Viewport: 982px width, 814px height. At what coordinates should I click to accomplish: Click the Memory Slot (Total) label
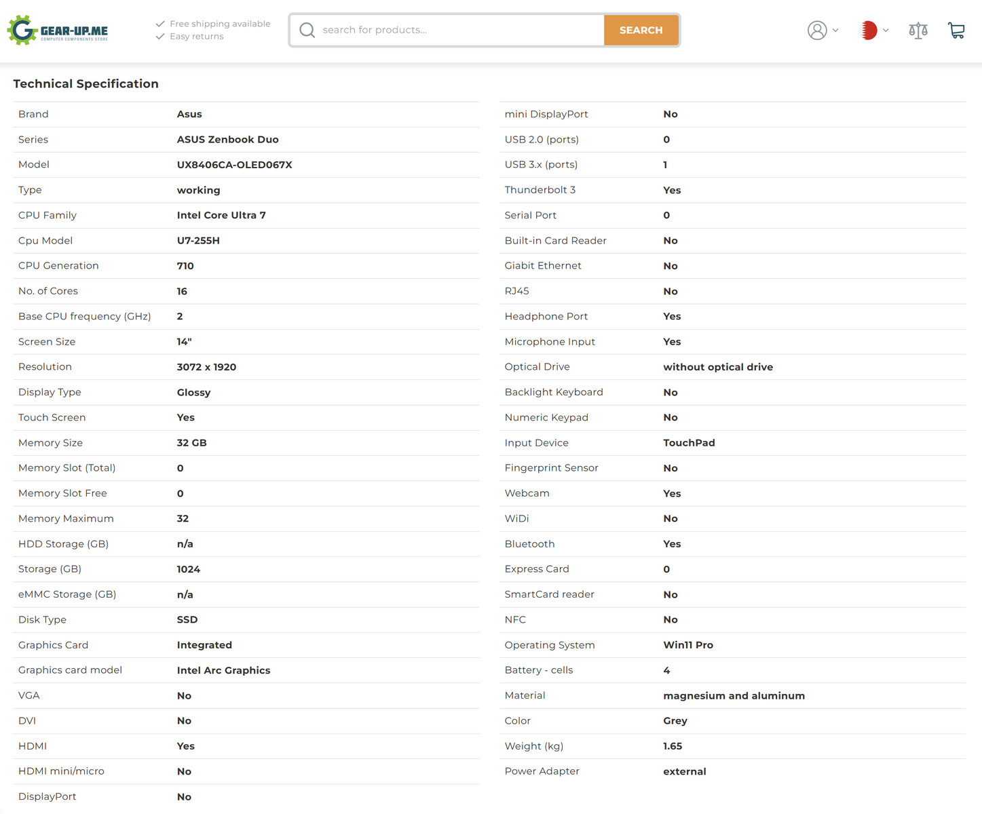(67, 468)
